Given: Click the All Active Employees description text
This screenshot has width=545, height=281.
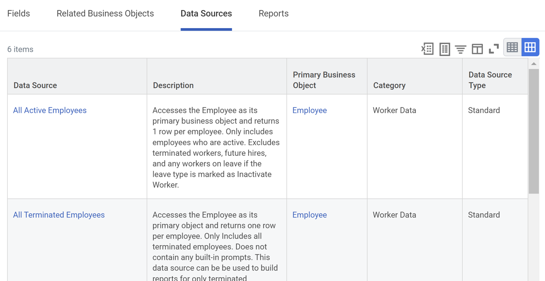Looking at the screenshot, I should pos(216,148).
